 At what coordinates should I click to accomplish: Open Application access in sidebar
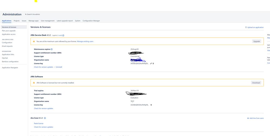coord(9,34)
